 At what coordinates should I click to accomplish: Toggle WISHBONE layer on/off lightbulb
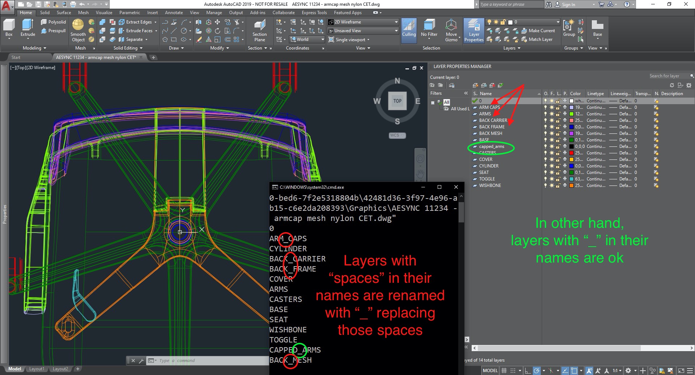pyautogui.click(x=546, y=186)
